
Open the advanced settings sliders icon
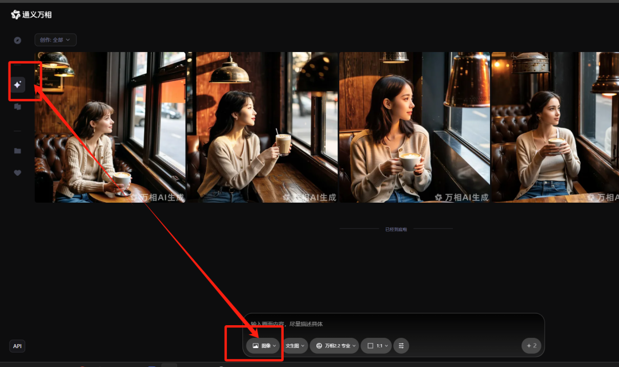401,346
